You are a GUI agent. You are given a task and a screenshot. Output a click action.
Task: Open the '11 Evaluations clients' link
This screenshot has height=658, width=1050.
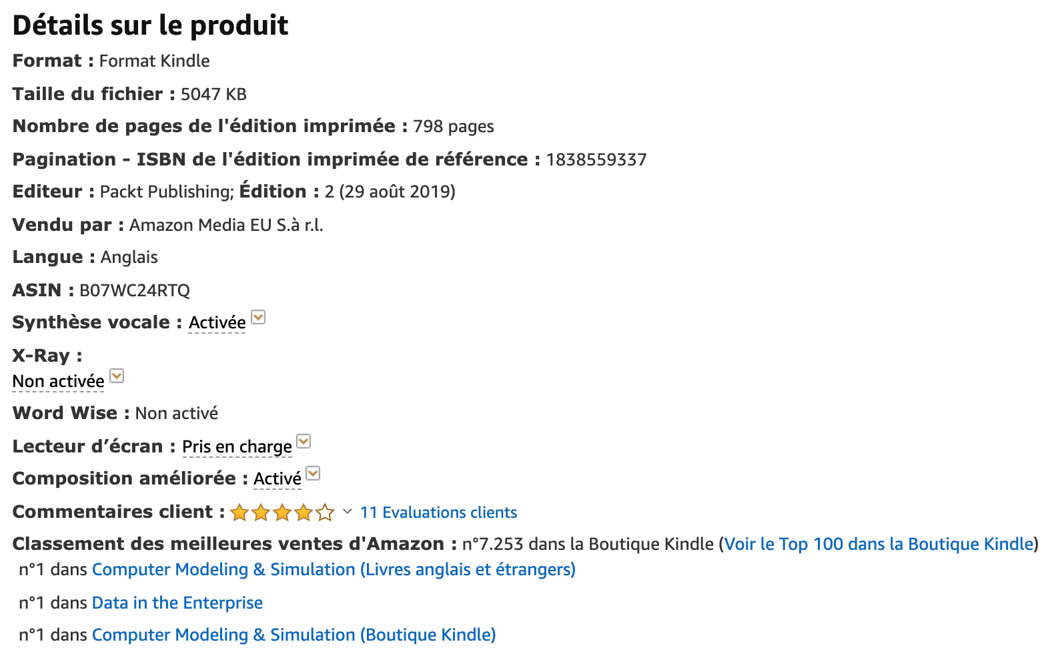(438, 513)
